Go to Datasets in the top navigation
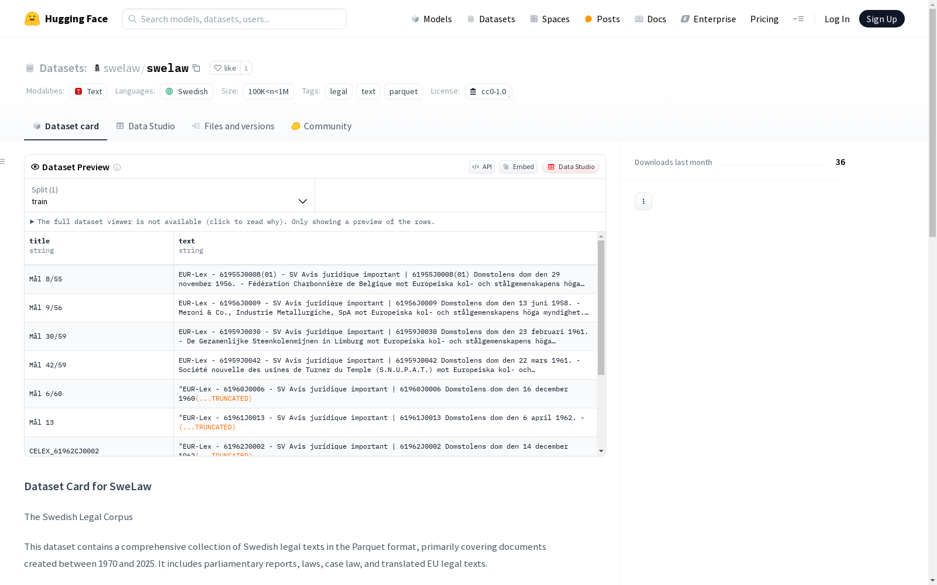937x585 pixels. 491,19
